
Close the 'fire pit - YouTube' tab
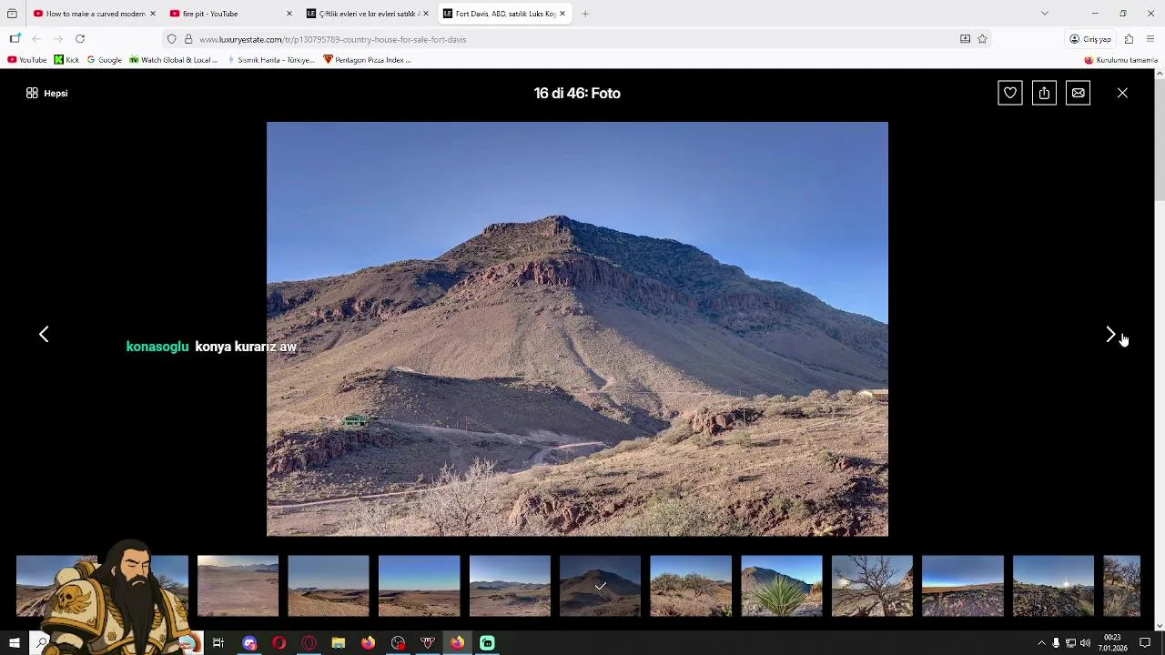point(289,14)
